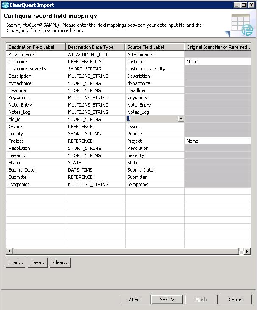257x310 pixels.
Task: Click the Keywords destination field cell
Action: (36, 98)
